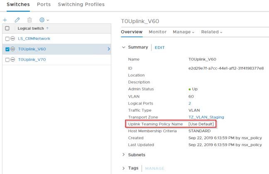Tick the select-all checkbox in header
The height and width of the screenshot is (174, 269).
pyautogui.click(x=7, y=29)
